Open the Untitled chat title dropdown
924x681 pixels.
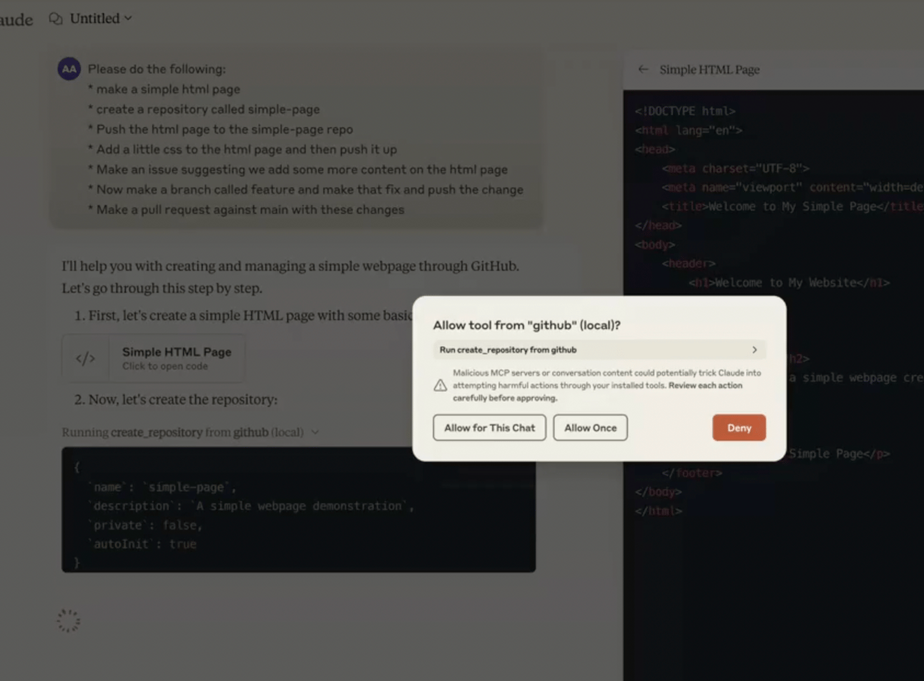pos(101,19)
